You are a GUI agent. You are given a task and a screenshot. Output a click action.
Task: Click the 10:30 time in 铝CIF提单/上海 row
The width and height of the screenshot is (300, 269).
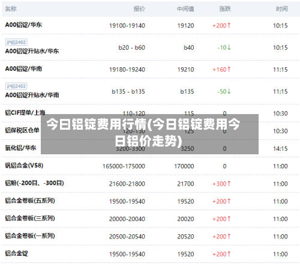click(x=280, y=113)
